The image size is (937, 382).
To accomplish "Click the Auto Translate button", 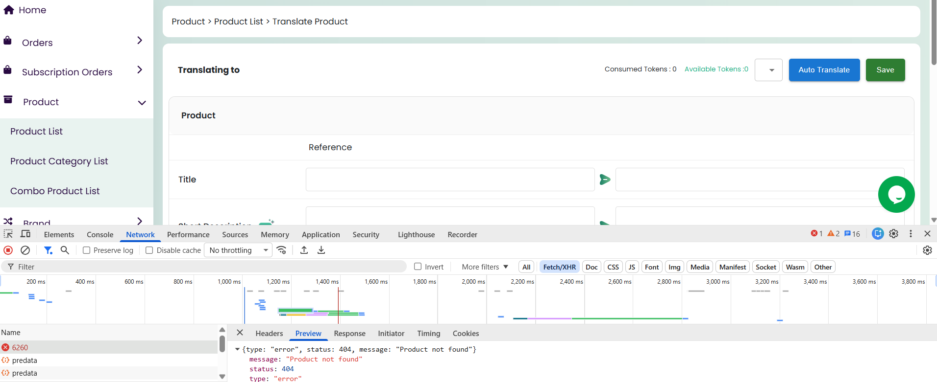I will tap(824, 70).
